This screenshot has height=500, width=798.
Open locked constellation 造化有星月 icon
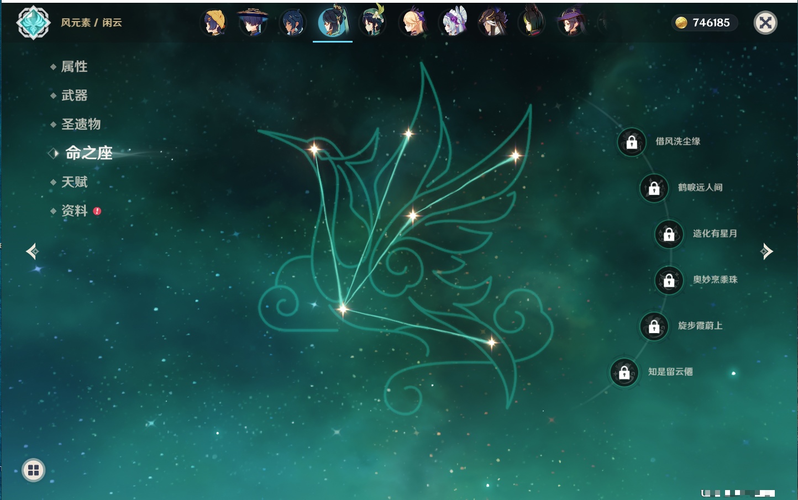(x=669, y=234)
